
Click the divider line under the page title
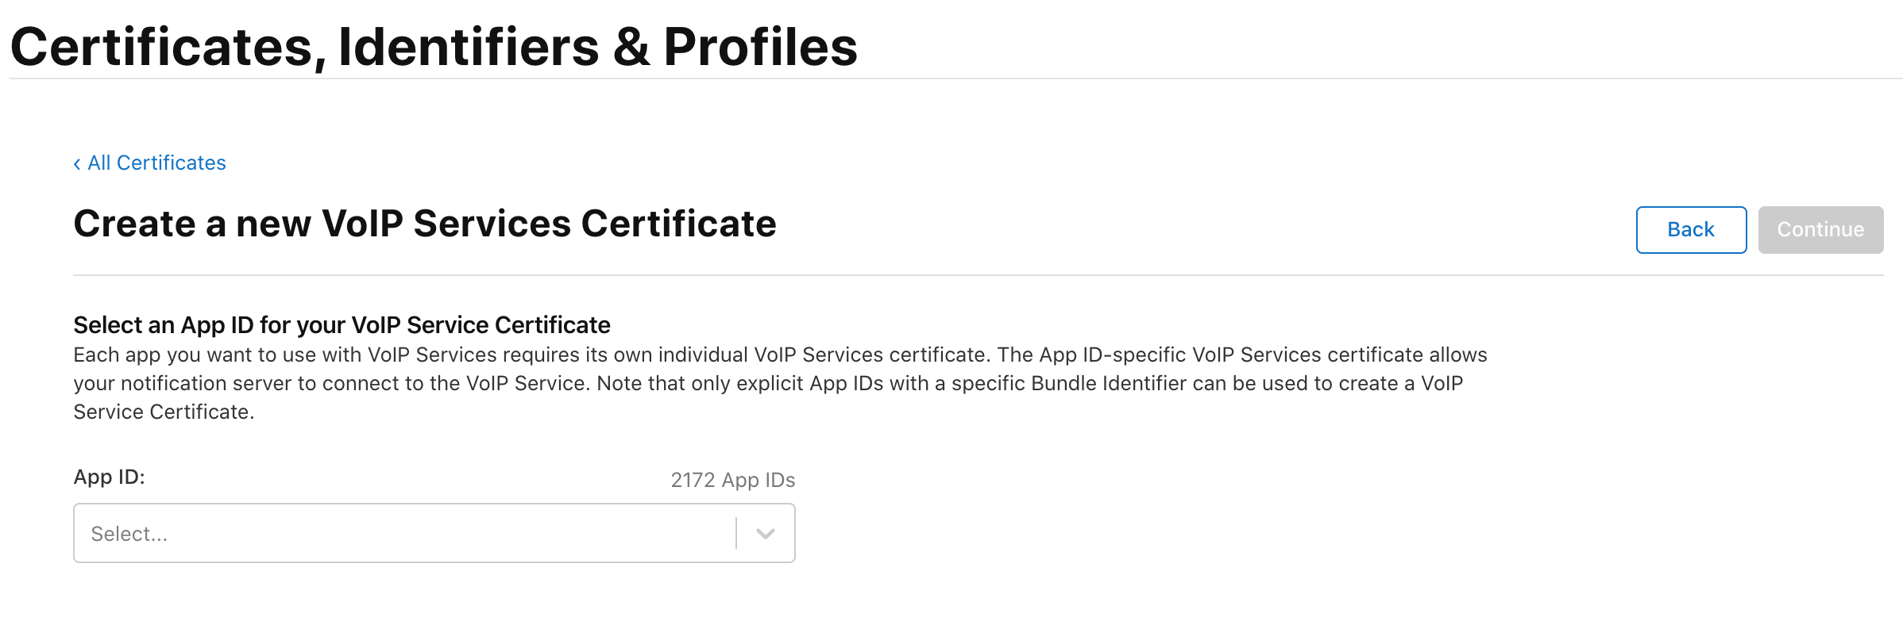point(953,79)
